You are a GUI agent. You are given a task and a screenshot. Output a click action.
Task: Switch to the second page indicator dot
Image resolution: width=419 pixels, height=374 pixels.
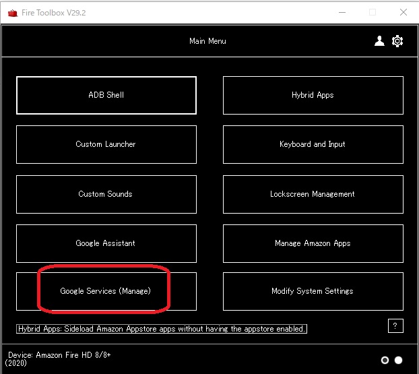[x=398, y=360]
